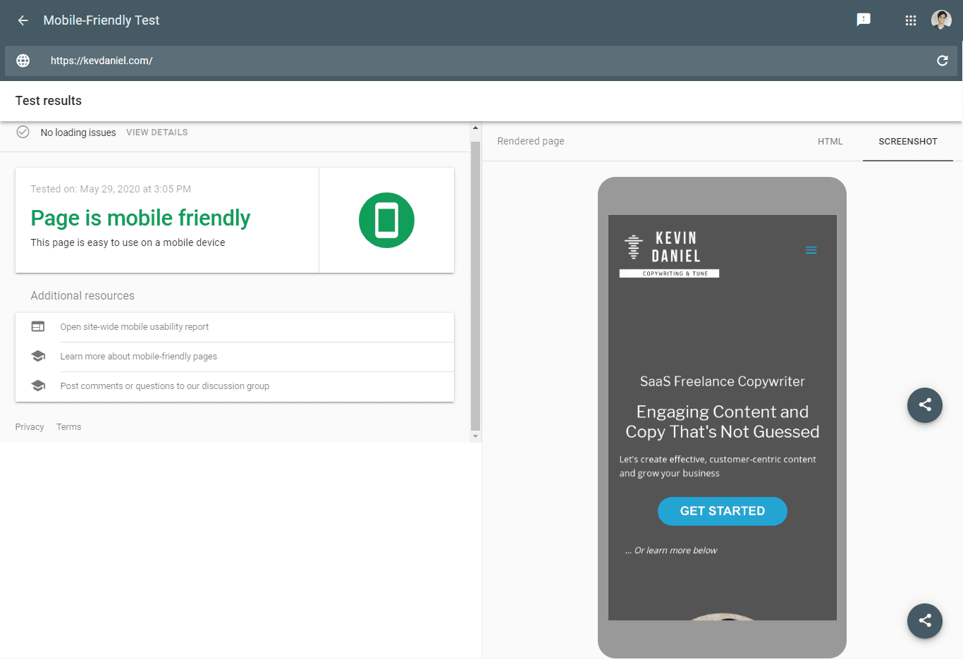This screenshot has width=963, height=659.
Task: Click VIEW DETAILS for loading issues
Action: click(157, 133)
